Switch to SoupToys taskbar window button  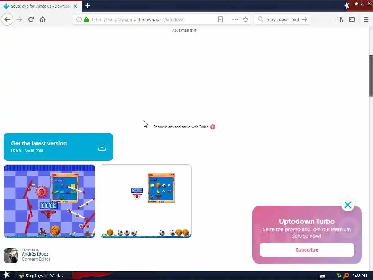click(x=44, y=276)
